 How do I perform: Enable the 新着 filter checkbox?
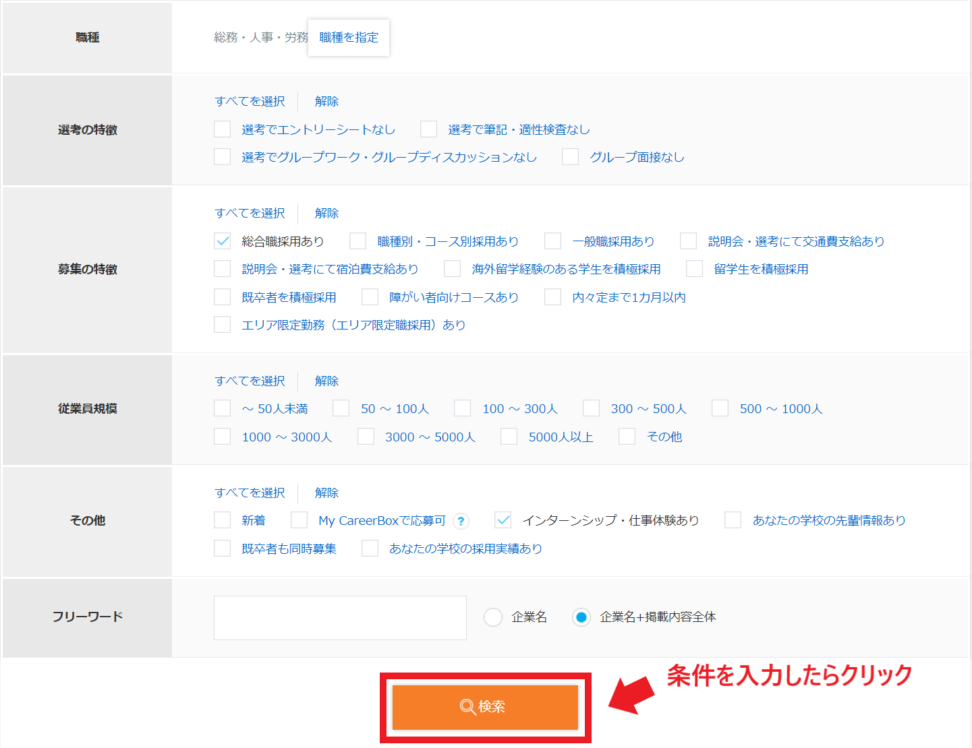click(223, 520)
